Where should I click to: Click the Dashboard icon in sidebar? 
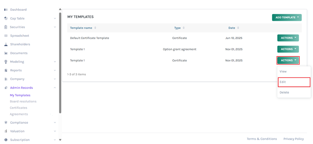[6, 10]
